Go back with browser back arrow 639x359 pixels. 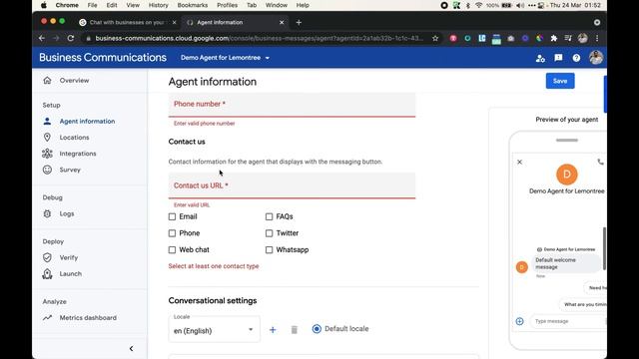coord(42,38)
